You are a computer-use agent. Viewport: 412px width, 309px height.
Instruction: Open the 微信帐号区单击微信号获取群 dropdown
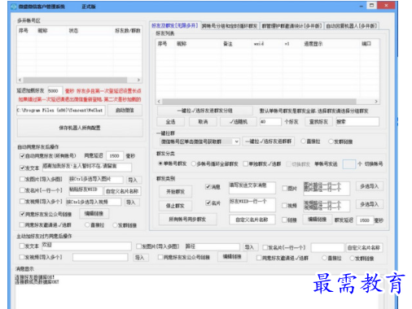click(199, 141)
